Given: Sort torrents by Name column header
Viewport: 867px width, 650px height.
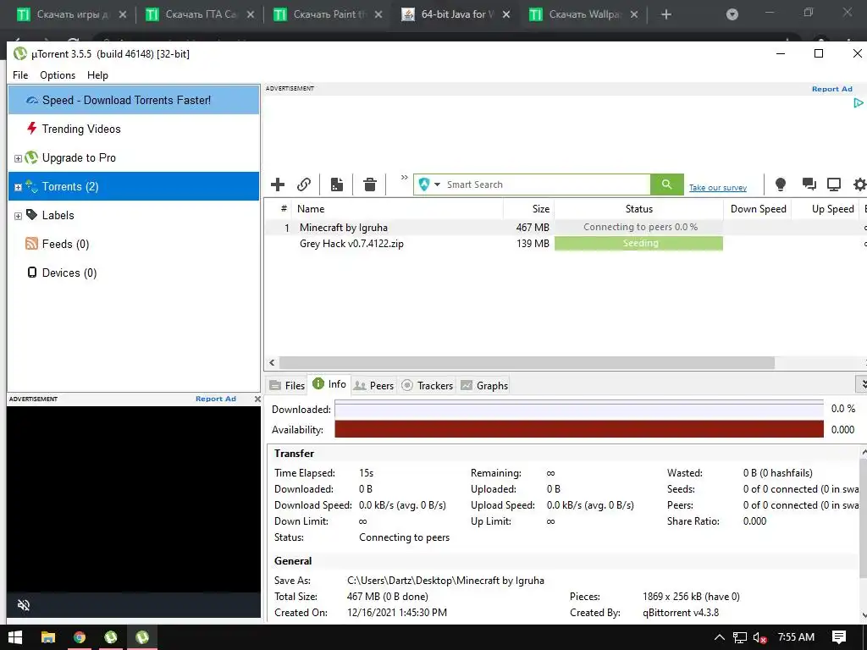Looking at the screenshot, I should tap(398, 209).
